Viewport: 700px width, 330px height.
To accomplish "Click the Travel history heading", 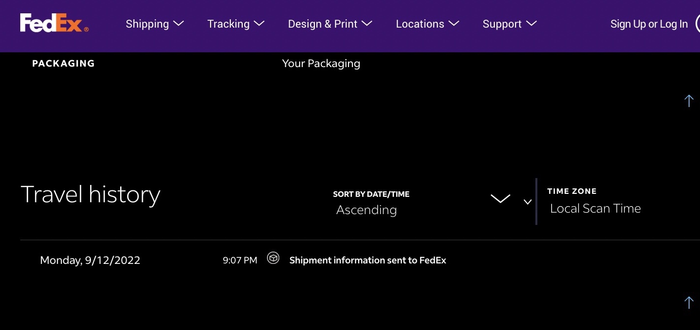I will [90, 194].
